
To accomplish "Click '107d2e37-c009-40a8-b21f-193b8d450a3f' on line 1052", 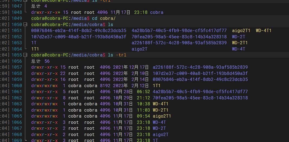I will (79, 37).
